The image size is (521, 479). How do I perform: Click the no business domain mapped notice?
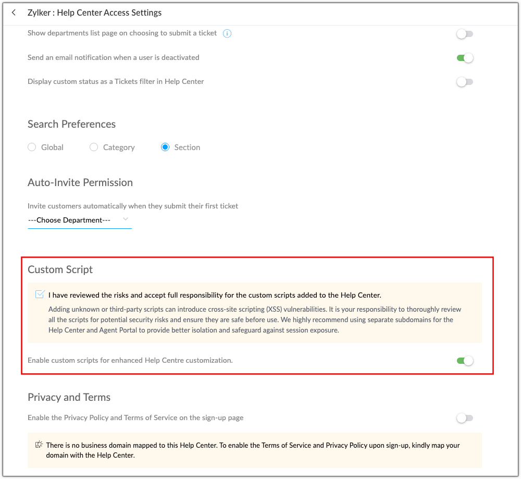click(253, 450)
